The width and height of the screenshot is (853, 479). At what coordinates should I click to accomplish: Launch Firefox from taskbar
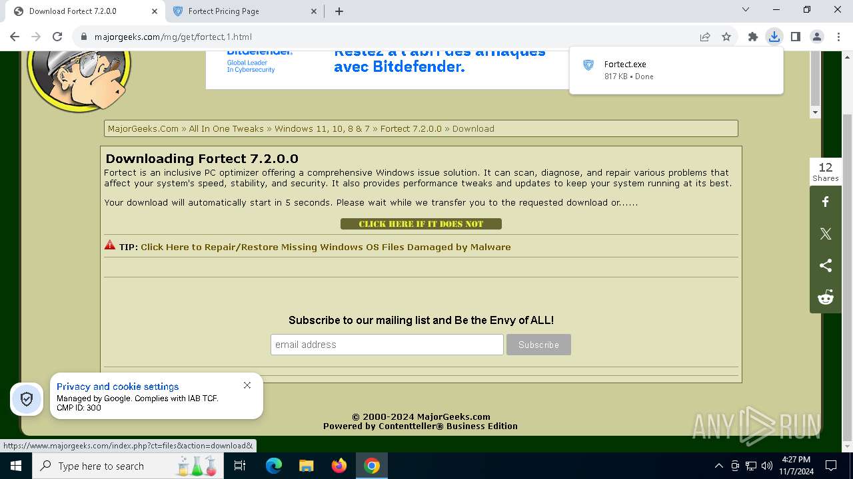tap(339, 466)
